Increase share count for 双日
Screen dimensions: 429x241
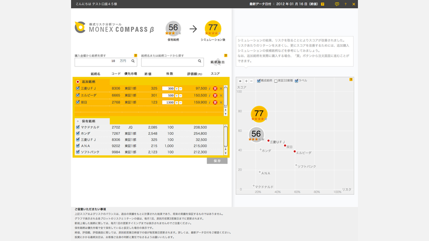(x=177, y=103)
